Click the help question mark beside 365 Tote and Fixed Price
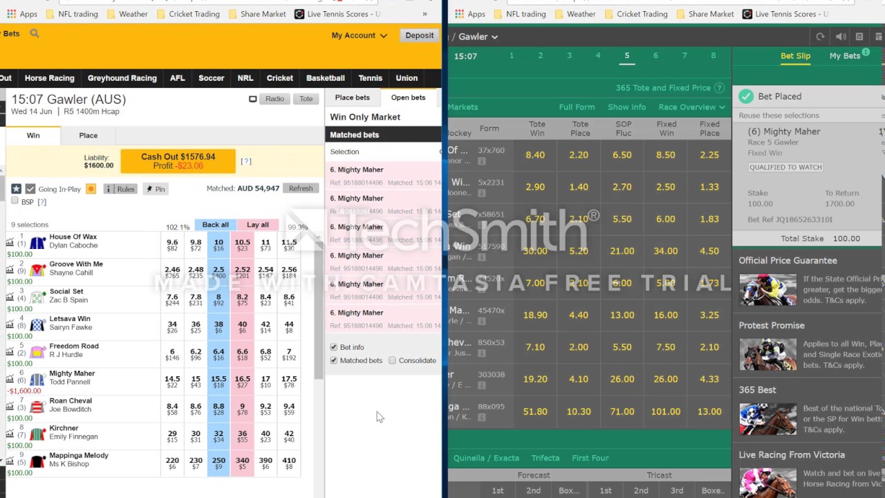 (719, 88)
